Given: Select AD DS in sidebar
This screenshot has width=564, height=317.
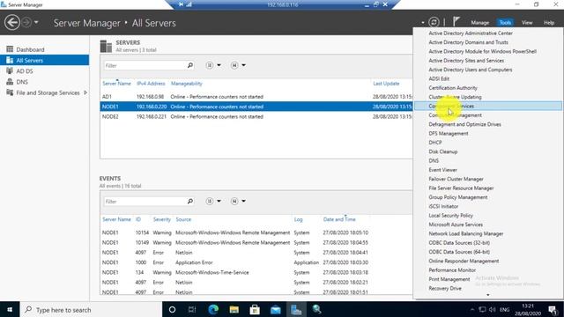Looking at the screenshot, I should point(25,71).
